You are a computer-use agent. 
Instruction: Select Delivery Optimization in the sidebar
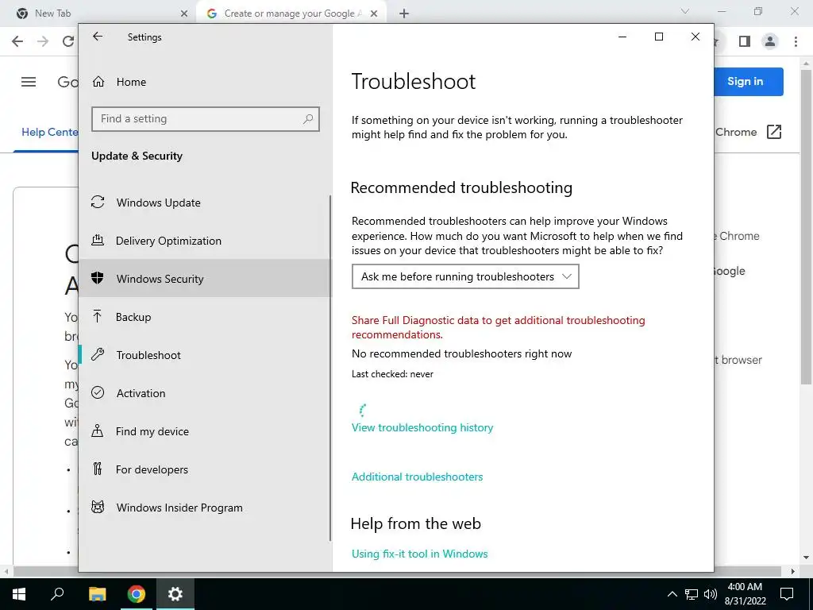(204, 241)
